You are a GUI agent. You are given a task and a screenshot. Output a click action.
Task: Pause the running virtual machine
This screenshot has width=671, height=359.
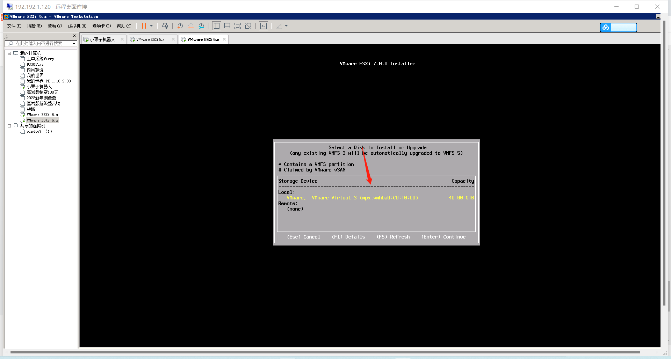[x=144, y=26]
